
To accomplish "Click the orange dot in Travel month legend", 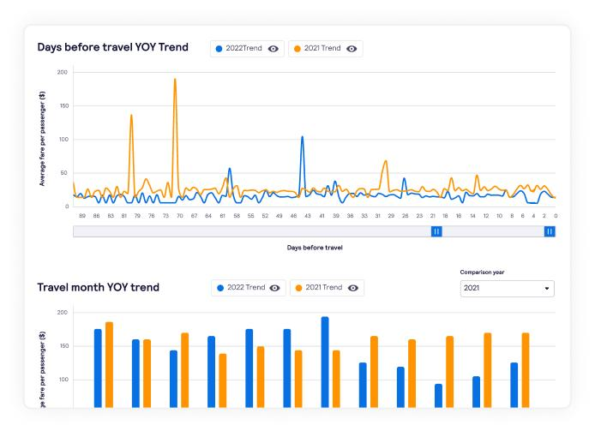I will (298, 288).
